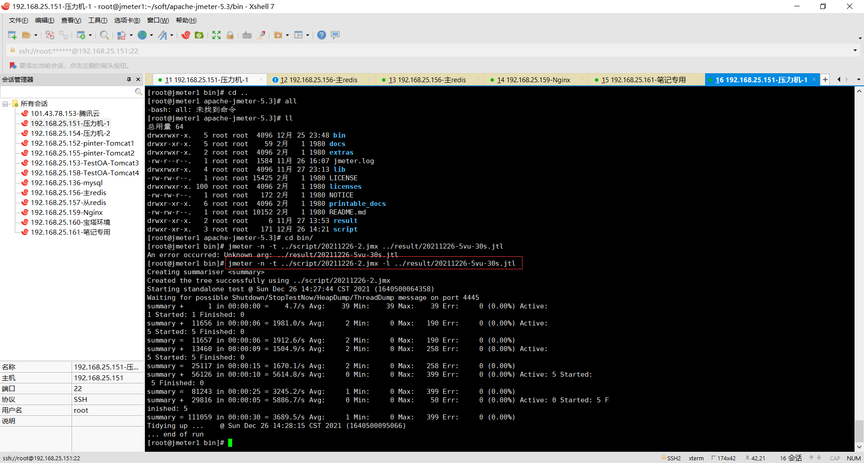Click scrollbar down arrow in terminal
This screenshot has width=864, height=463.
click(x=859, y=447)
